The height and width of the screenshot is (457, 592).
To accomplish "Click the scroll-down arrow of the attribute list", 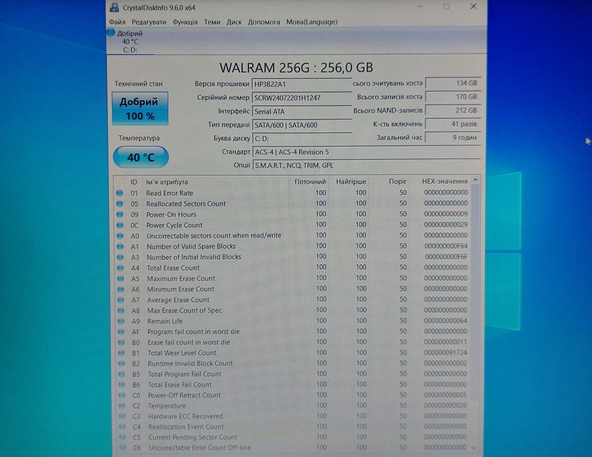I will (474, 448).
